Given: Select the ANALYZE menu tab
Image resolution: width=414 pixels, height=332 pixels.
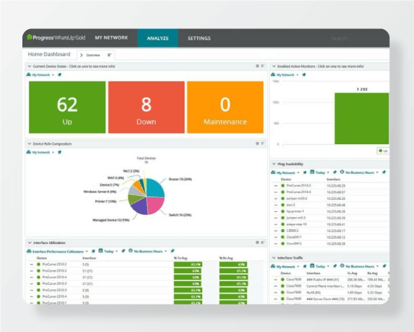Looking at the screenshot, I should click(157, 38).
